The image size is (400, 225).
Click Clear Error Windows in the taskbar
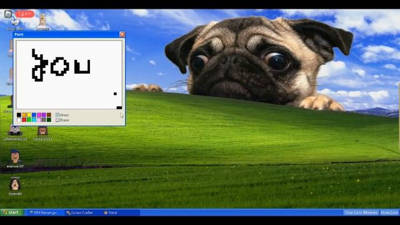[x=361, y=212]
